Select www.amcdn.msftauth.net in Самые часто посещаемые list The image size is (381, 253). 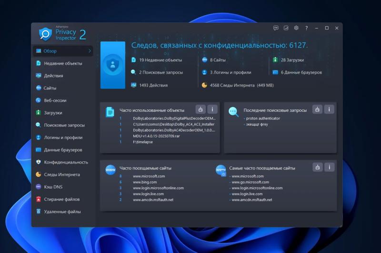coord(252,200)
